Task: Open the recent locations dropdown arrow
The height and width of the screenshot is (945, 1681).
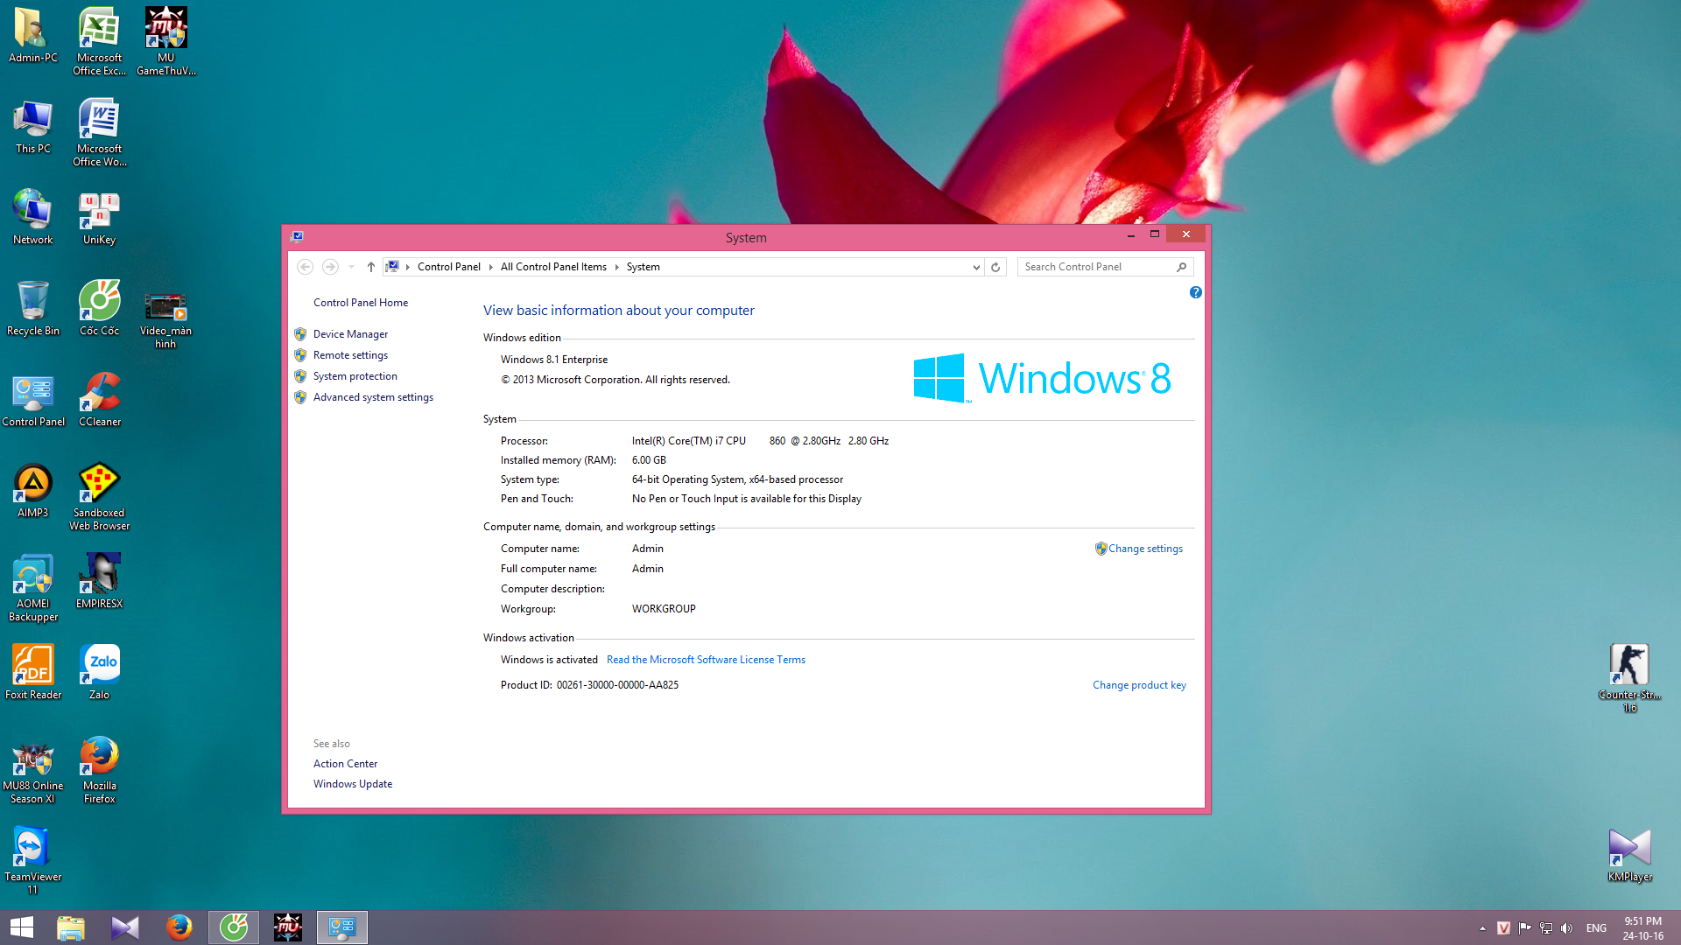Action: click(351, 267)
